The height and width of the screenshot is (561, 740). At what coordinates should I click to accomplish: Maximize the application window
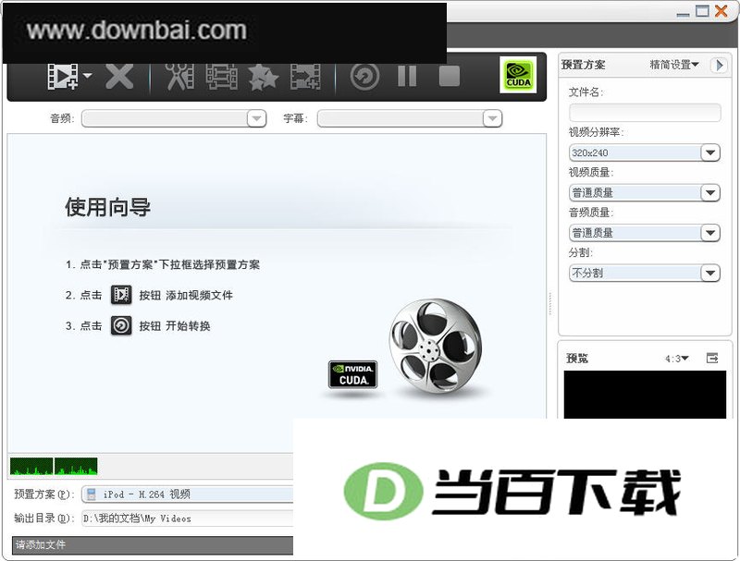(x=703, y=11)
